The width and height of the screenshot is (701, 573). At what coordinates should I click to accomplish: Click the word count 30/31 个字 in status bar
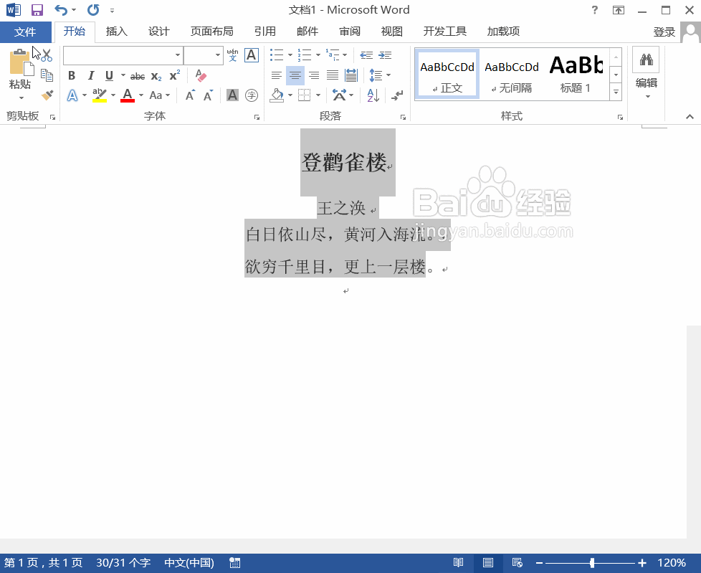tap(123, 562)
